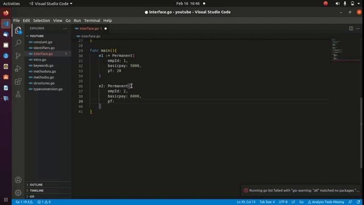Click the Firefox icon in the dock
Viewport: 364px width, 205px height.
[x=6, y=13]
